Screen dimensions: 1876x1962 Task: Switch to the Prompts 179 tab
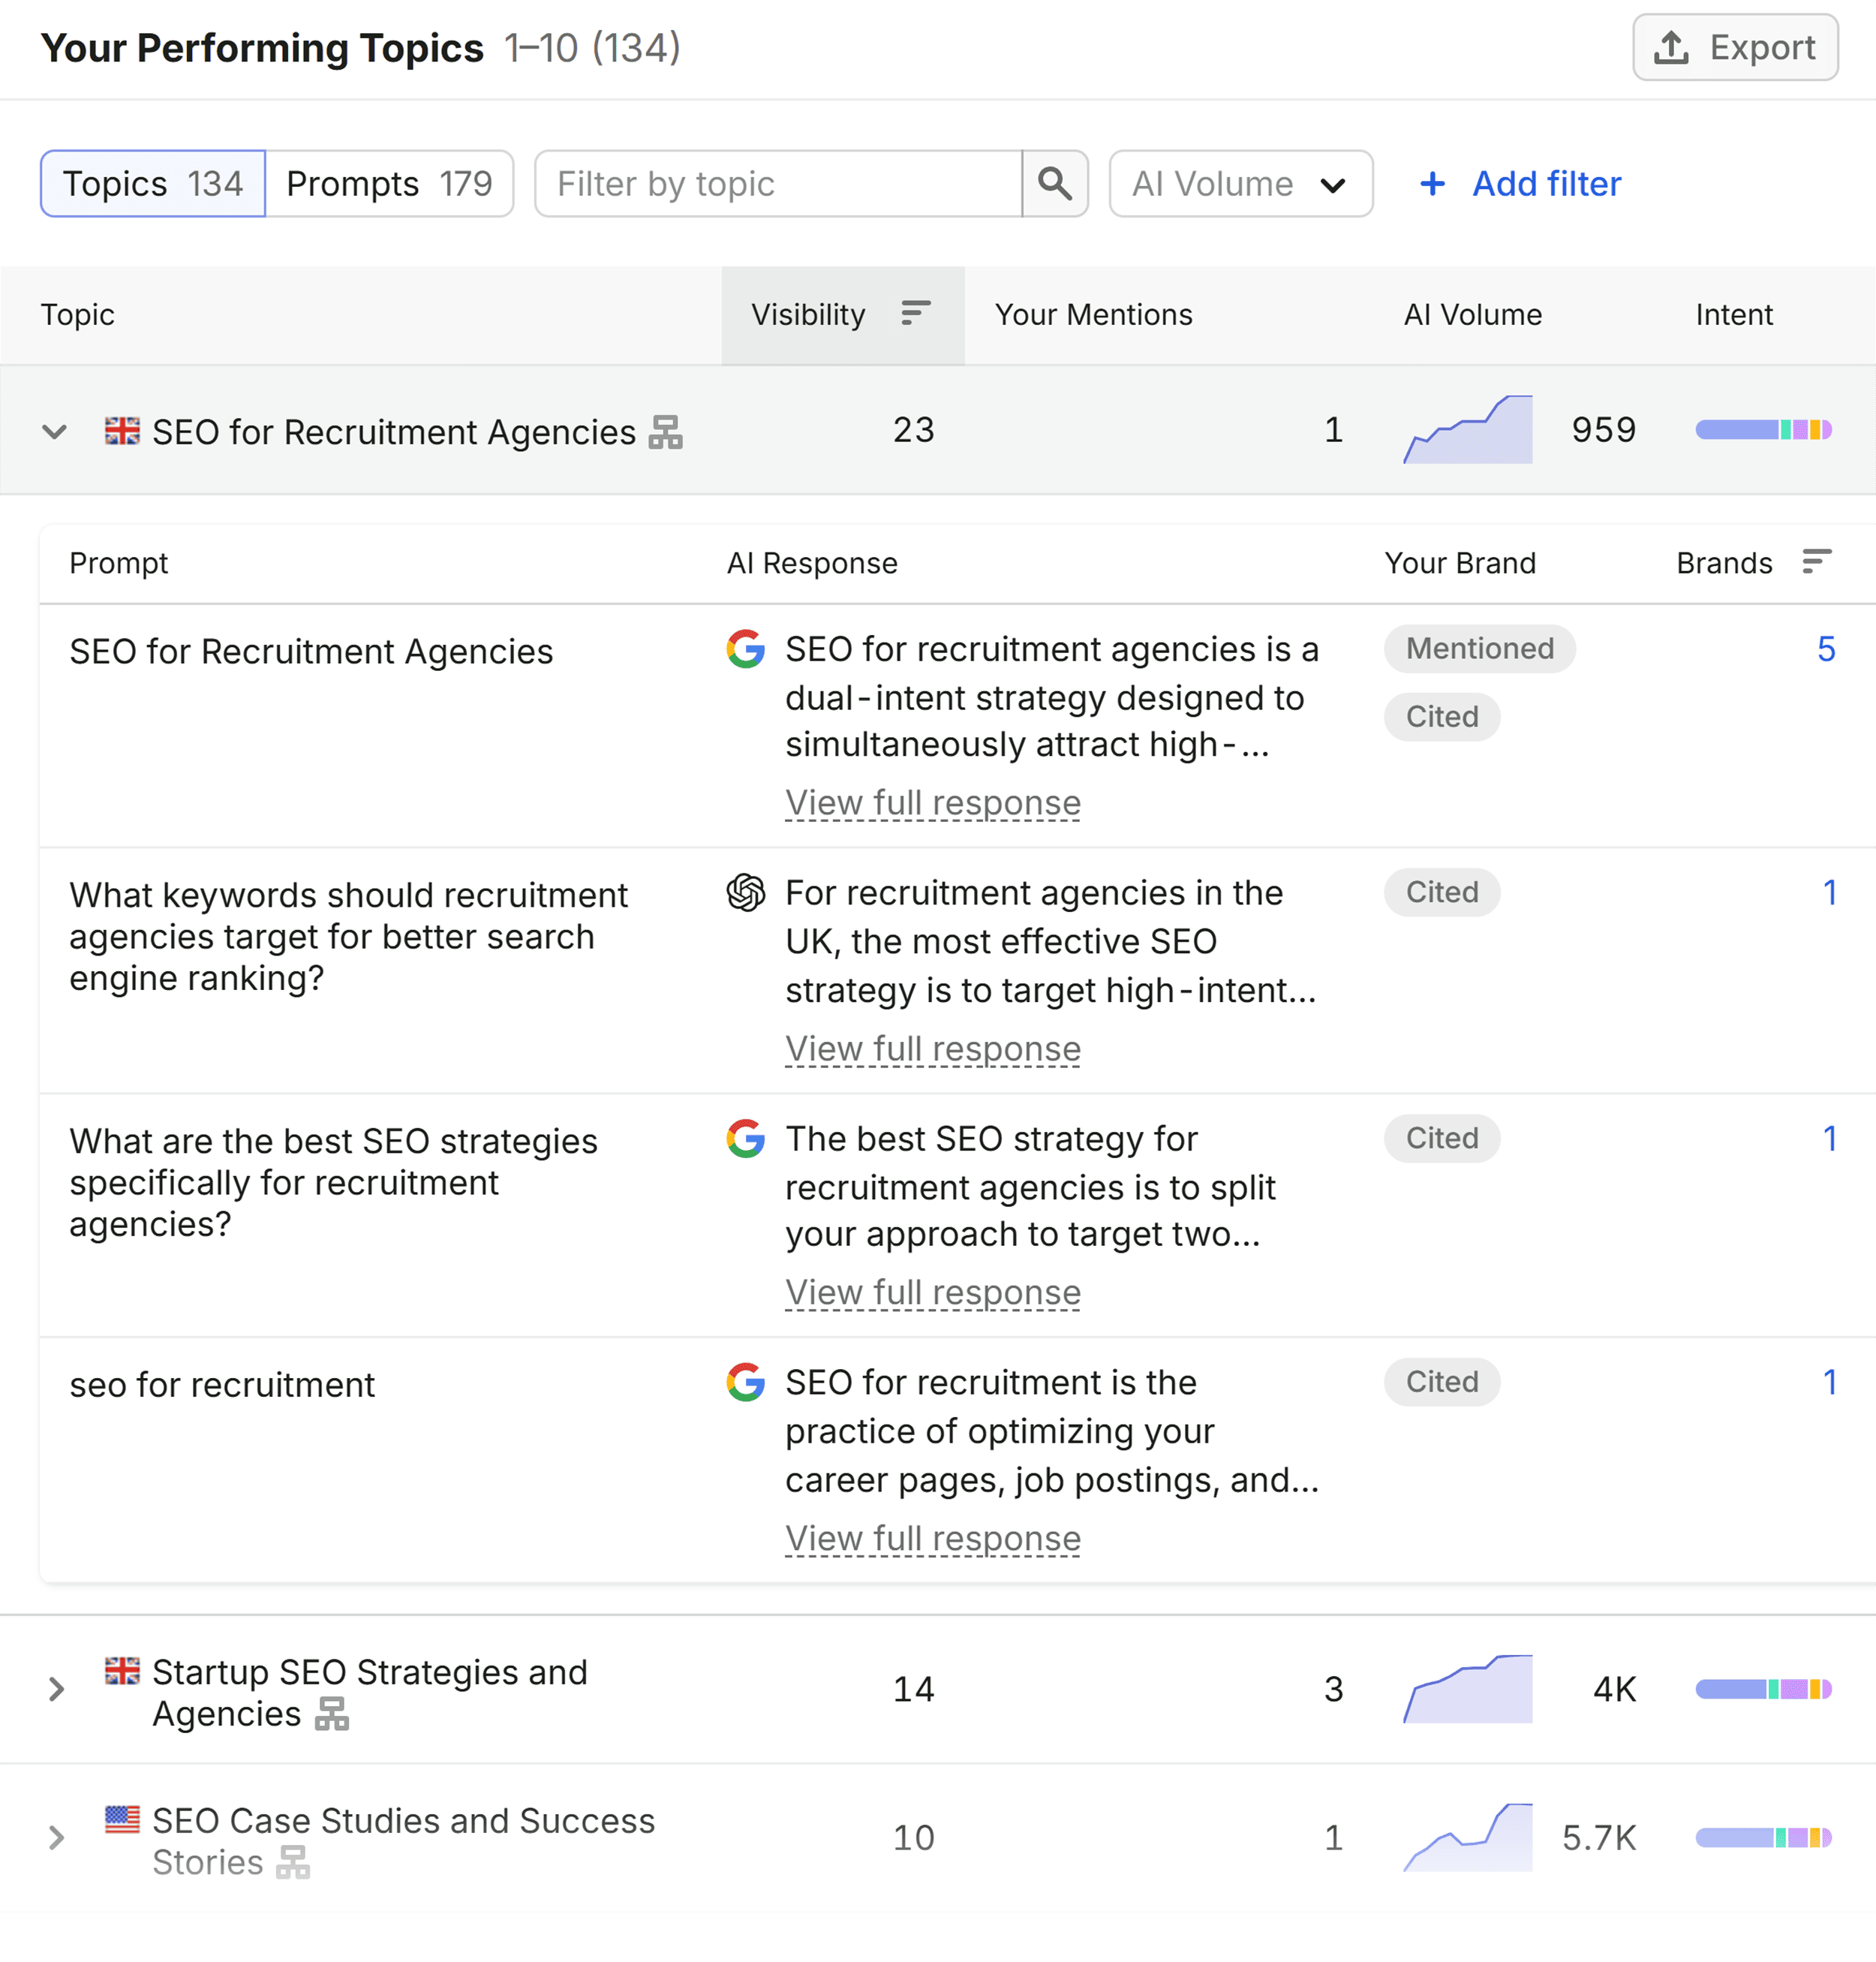pyautogui.click(x=389, y=184)
